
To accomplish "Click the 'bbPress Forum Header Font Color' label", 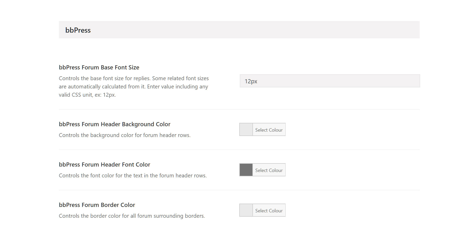I will click(104, 165).
